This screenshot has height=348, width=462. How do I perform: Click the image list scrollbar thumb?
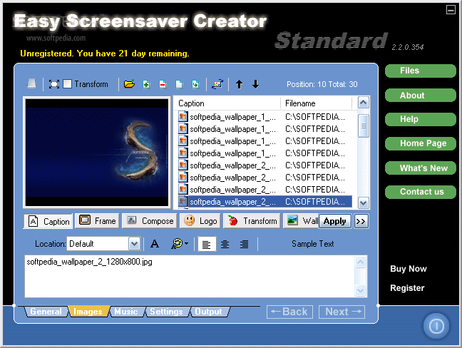coord(364,126)
